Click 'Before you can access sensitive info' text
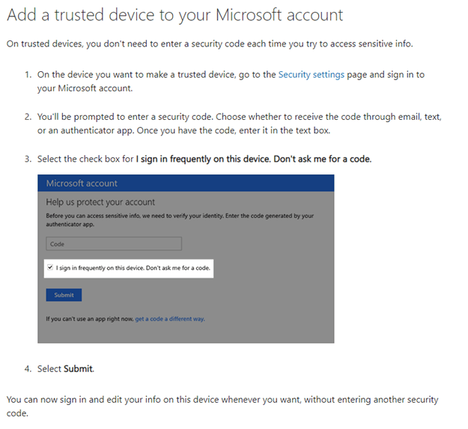468x429 pixels. [180, 220]
